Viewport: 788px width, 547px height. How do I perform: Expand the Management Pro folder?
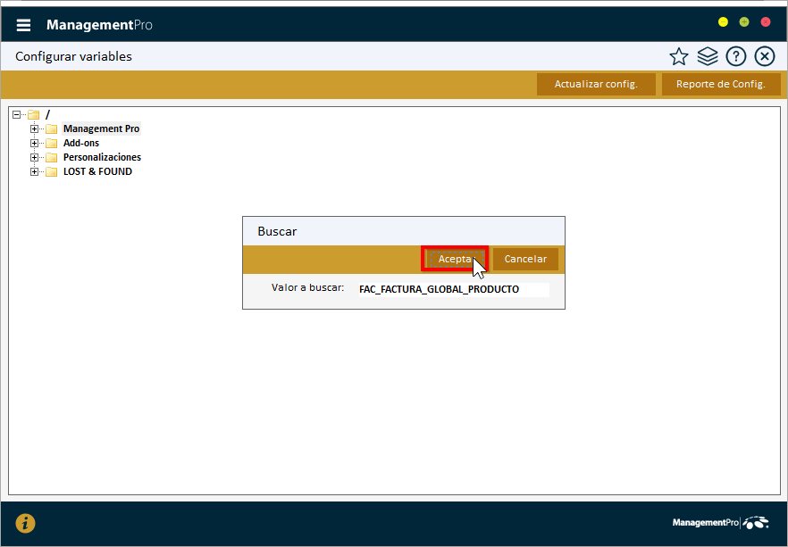pyautogui.click(x=34, y=129)
